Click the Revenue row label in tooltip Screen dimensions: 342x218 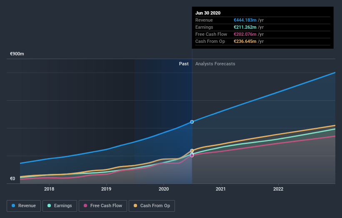(x=204, y=20)
